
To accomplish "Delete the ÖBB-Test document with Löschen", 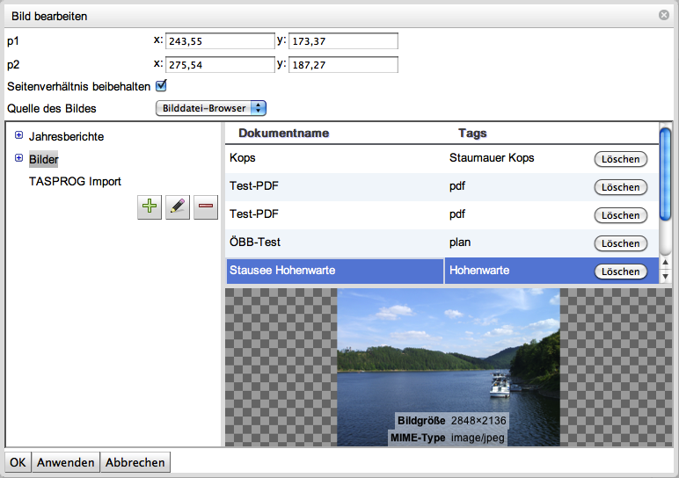I will click(x=621, y=243).
